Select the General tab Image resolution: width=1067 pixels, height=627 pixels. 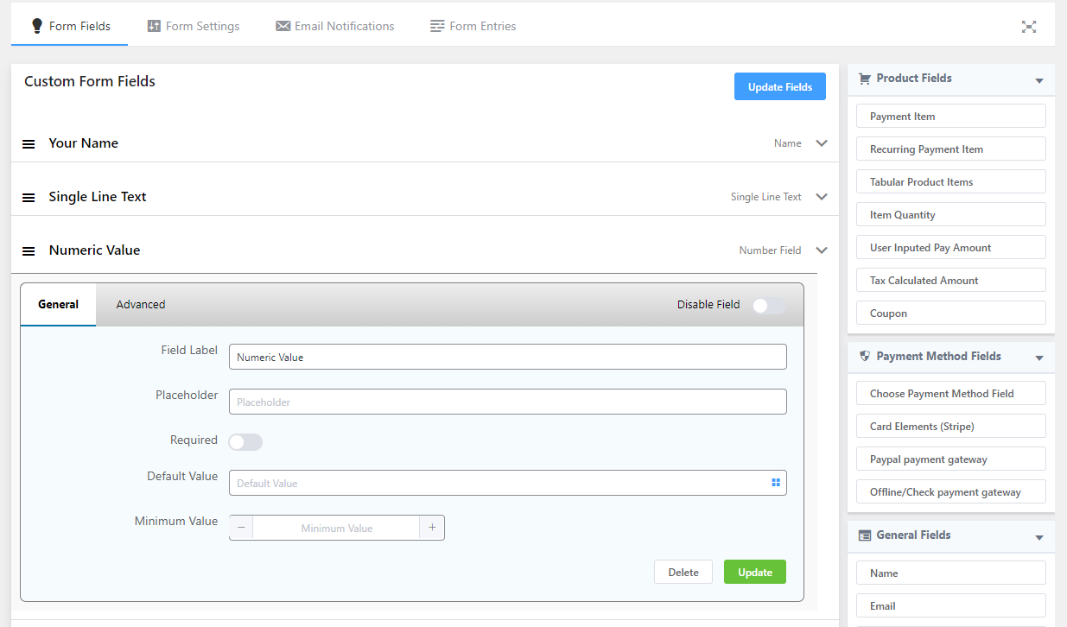pos(58,304)
